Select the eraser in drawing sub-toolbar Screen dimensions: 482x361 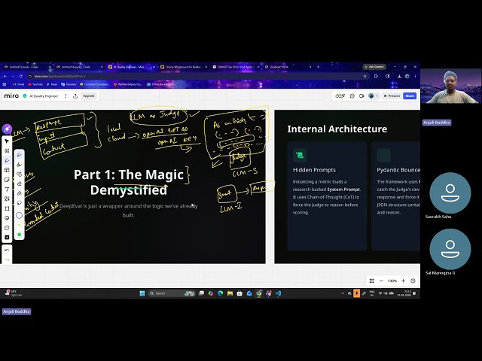pyautogui.click(x=19, y=184)
